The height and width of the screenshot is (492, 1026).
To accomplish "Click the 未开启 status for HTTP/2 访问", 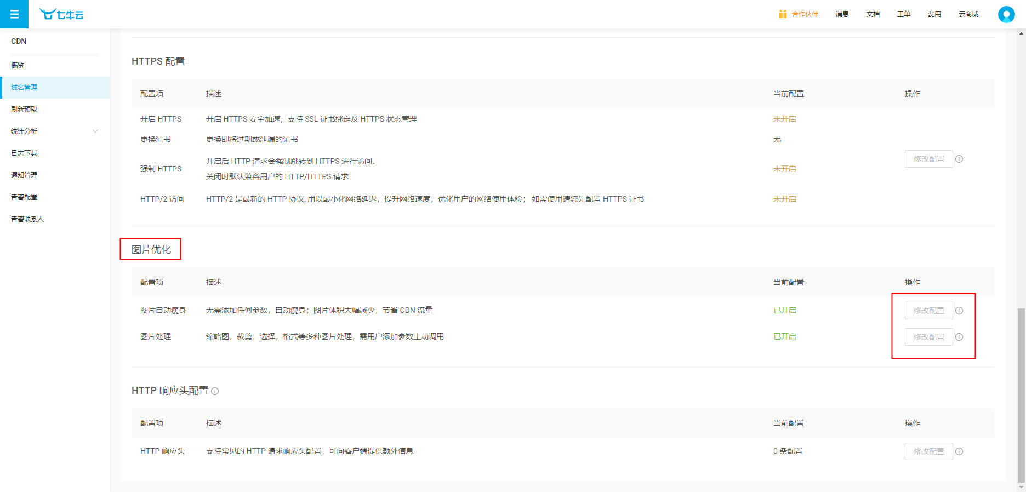I will [784, 199].
